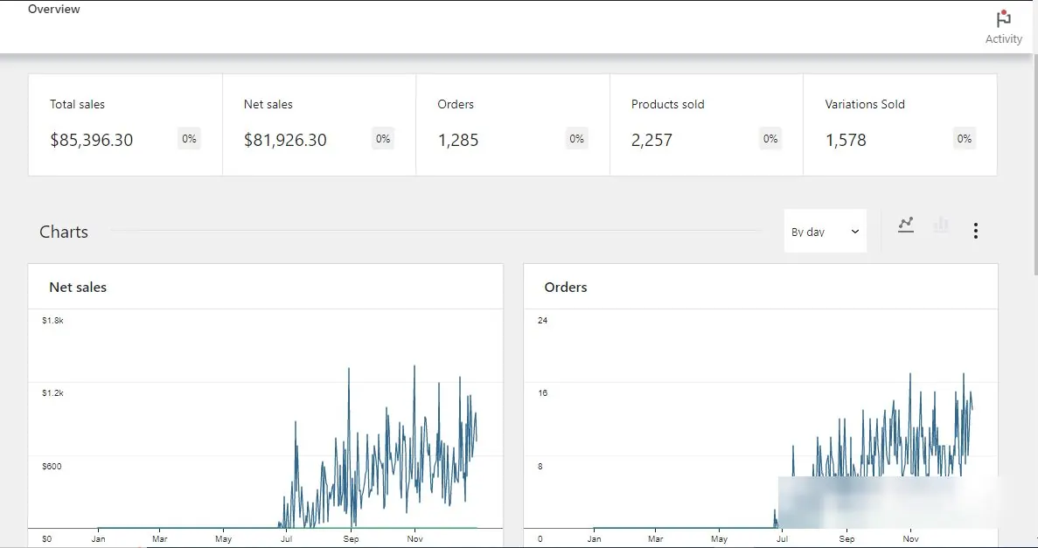Click the 0% badge on Variations Sold
Image resolution: width=1038 pixels, height=548 pixels.
click(x=965, y=138)
